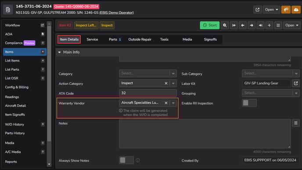Go to previous item arrow
302x170 pixels.
pyautogui.click(x=243, y=25)
